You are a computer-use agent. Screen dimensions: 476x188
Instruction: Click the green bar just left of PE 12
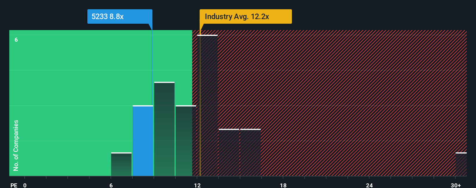[x=186, y=141]
